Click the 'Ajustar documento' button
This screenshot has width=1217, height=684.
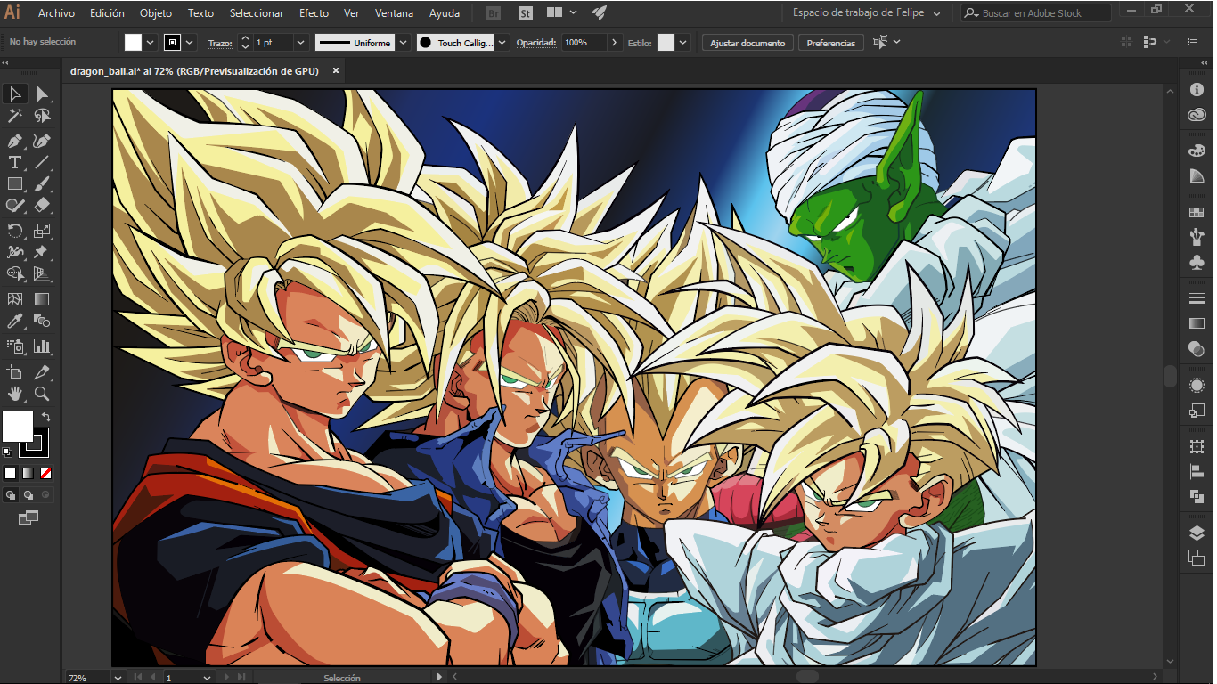[747, 43]
